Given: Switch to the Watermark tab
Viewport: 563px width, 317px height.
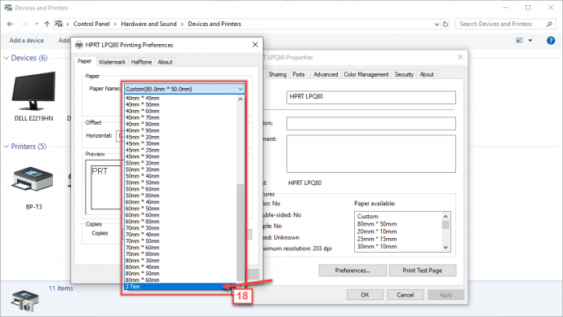Looking at the screenshot, I should 112,62.
